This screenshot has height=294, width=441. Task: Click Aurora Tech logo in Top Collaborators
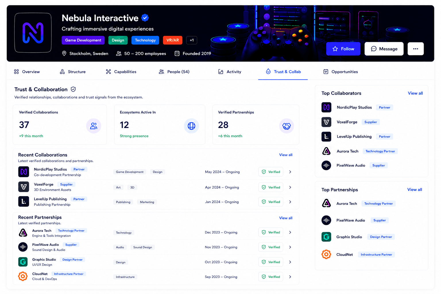tap(326, 151)
